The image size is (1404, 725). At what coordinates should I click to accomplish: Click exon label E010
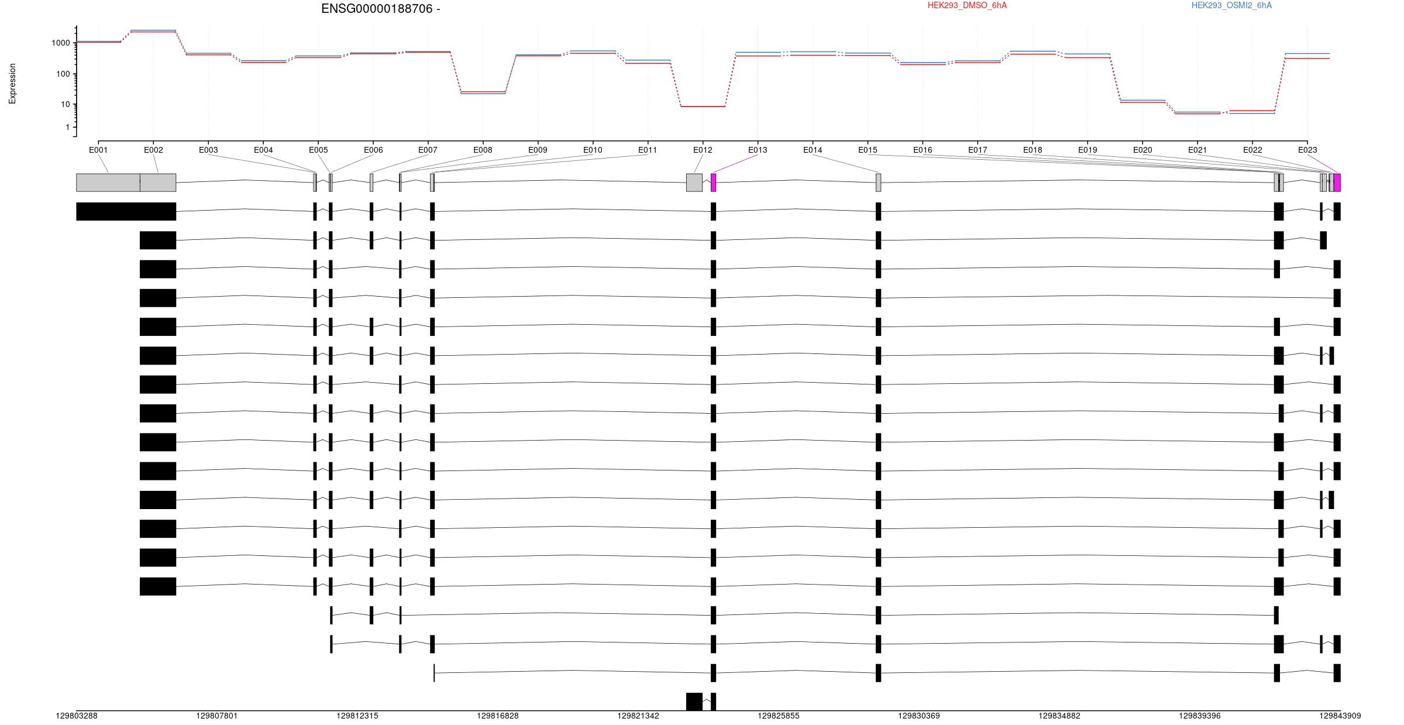click(x=593, y=150)
